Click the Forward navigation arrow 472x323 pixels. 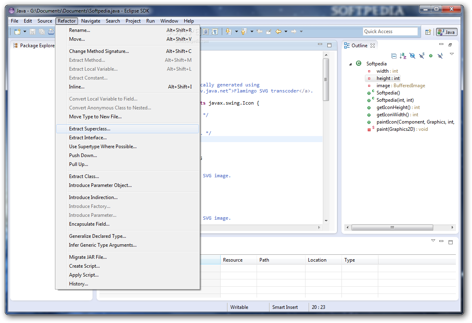294,31
